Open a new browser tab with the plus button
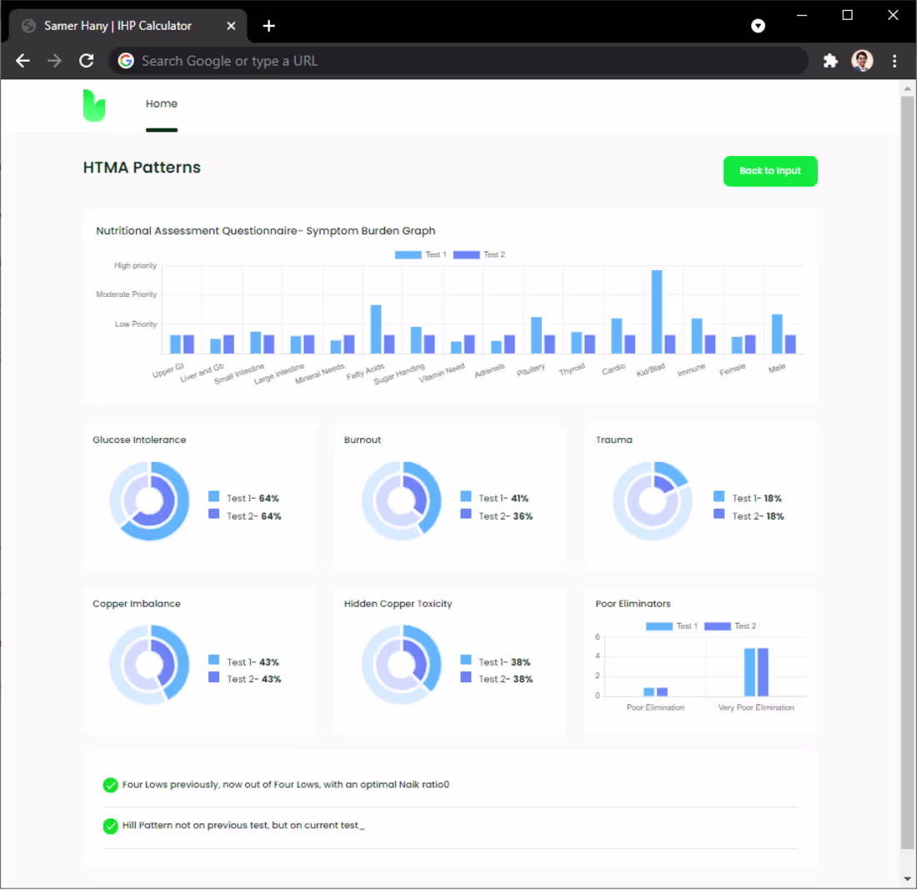 coord(268,26)
